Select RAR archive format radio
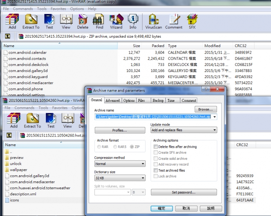This screenshot has height=216, width=271. click(99, 147)
